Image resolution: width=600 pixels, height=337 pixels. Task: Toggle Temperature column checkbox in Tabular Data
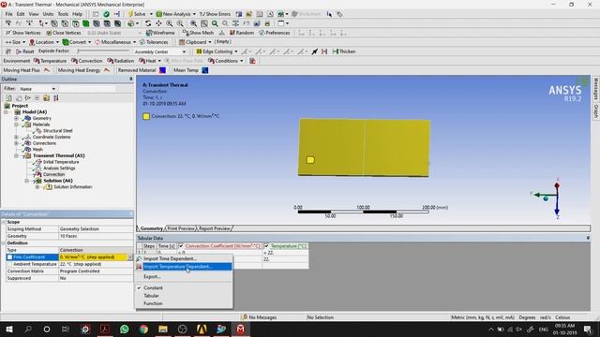(x=266, y=246)
